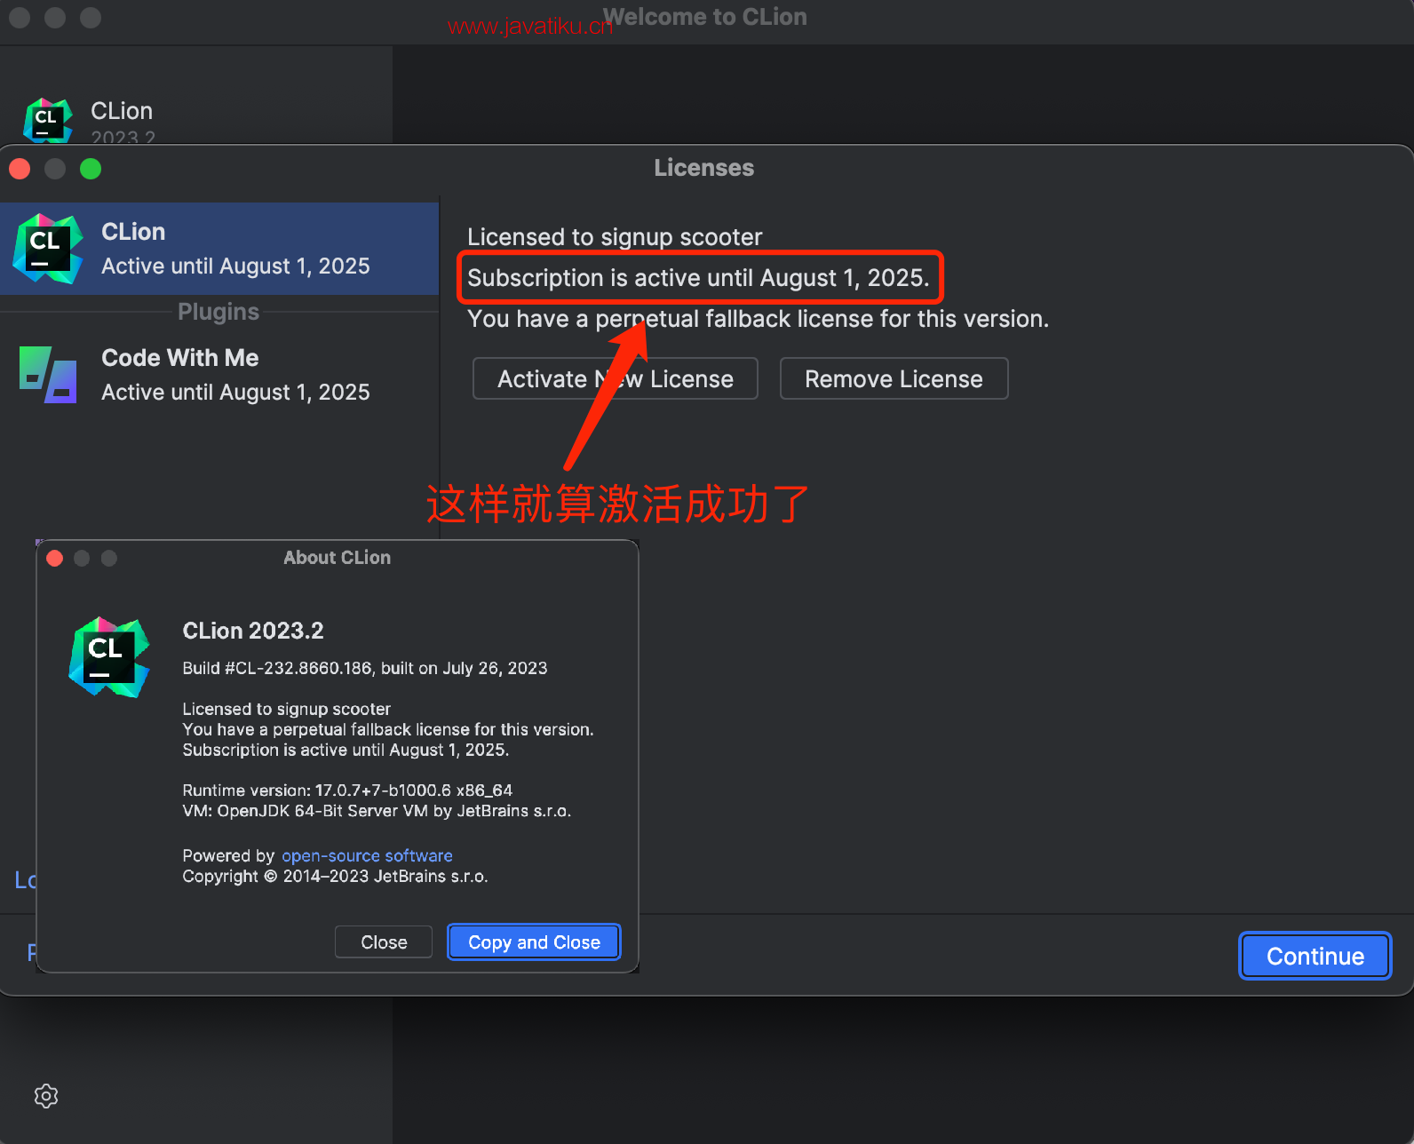Click the Code With Me plugin icon
The height and width of the screenshot is (1144, 1414).
pyautogui.click(x=48, y=375)
